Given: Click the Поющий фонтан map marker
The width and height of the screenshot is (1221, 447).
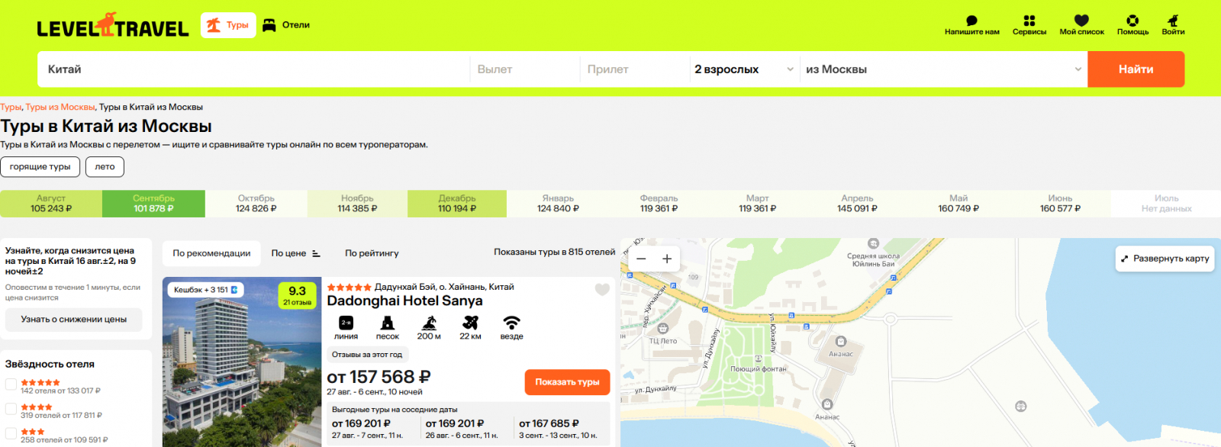Looking at the screenshot, I should pyautogui.click(x=758, y=359).
